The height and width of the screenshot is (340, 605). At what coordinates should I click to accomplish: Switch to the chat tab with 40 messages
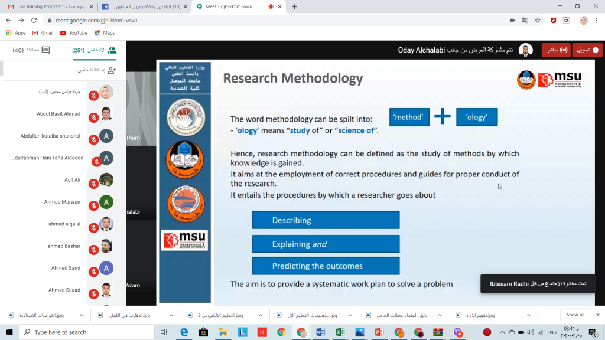click(x=32, y=50)
